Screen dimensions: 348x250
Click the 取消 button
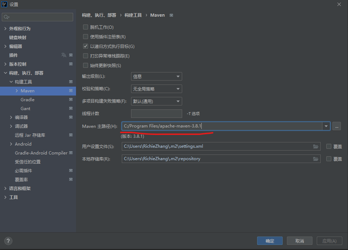coord(299,241)
